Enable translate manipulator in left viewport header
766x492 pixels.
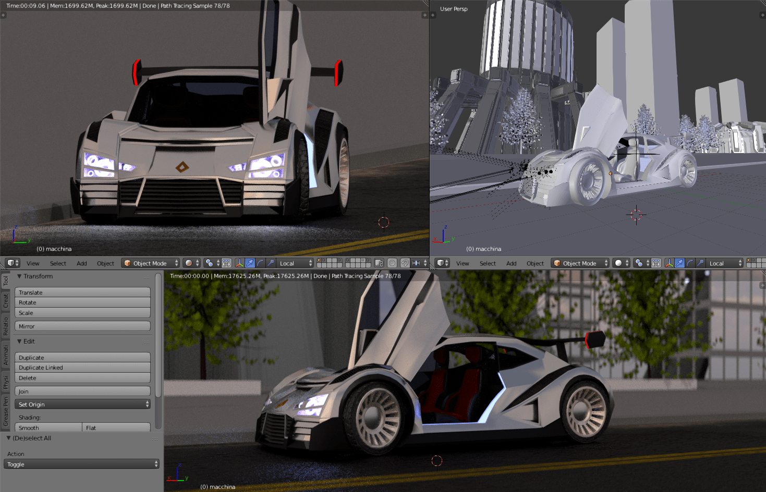pyautogui.click(x=250, y=263)
